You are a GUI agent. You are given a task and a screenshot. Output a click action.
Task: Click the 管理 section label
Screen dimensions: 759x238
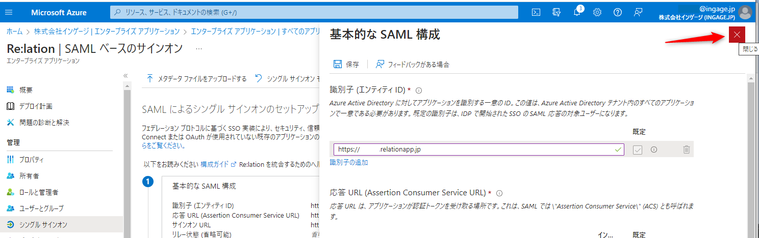pos(13,142)
